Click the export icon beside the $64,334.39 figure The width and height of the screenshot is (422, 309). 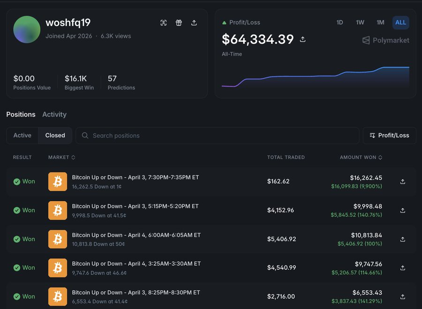[303, 39]
